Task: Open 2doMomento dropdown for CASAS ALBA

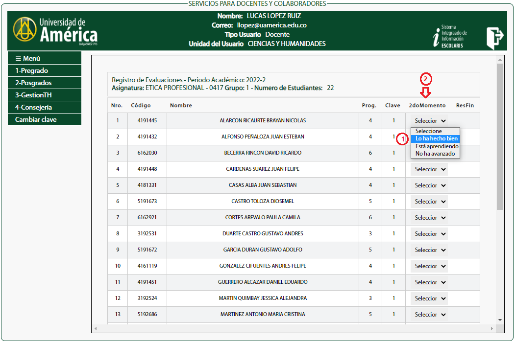Action: (429, 185)
